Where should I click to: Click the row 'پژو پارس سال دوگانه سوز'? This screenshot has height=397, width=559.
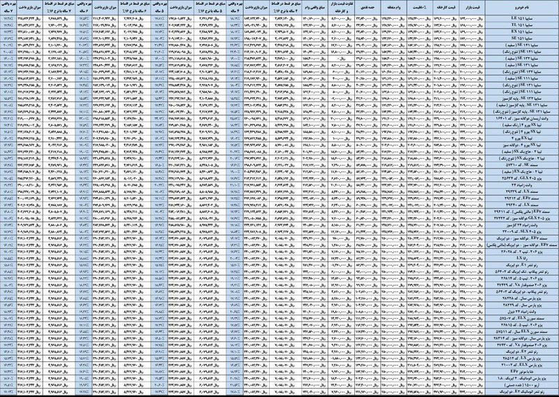(521, 338)
